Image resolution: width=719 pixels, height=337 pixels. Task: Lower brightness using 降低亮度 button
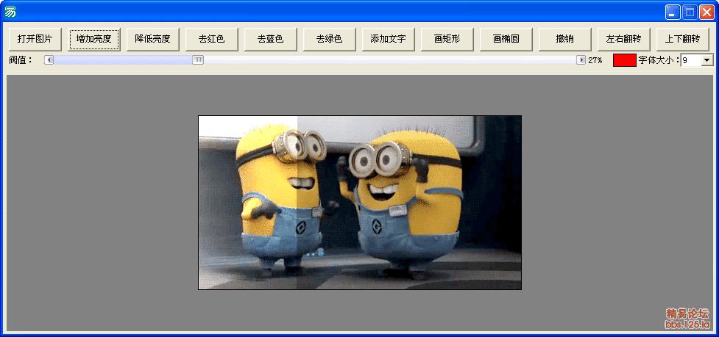[x=152, y=39]
